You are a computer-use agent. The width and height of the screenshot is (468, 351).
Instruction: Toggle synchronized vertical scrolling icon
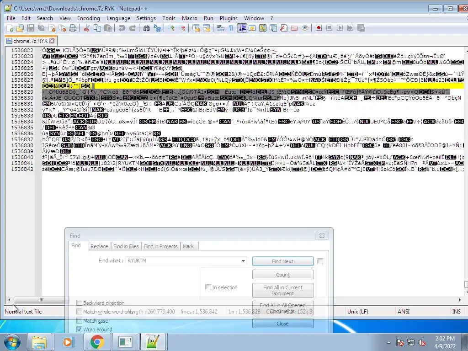[196, 28]
